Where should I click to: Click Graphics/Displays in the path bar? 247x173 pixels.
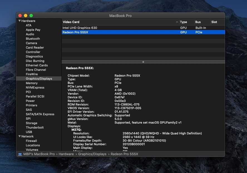click(x=92, y=154)
